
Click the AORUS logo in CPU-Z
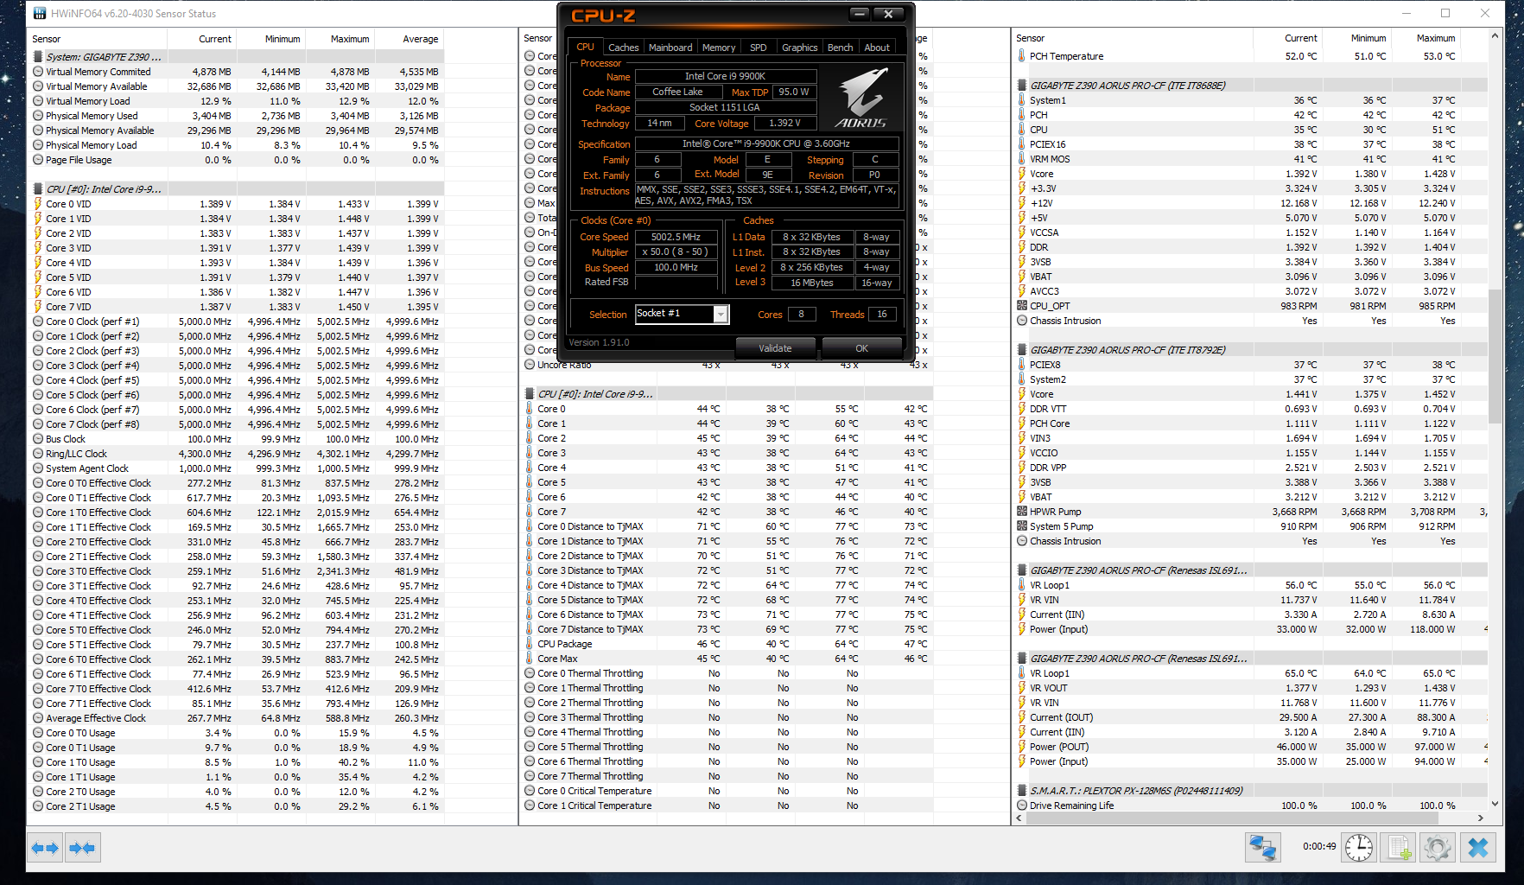(x=861, y=99)
